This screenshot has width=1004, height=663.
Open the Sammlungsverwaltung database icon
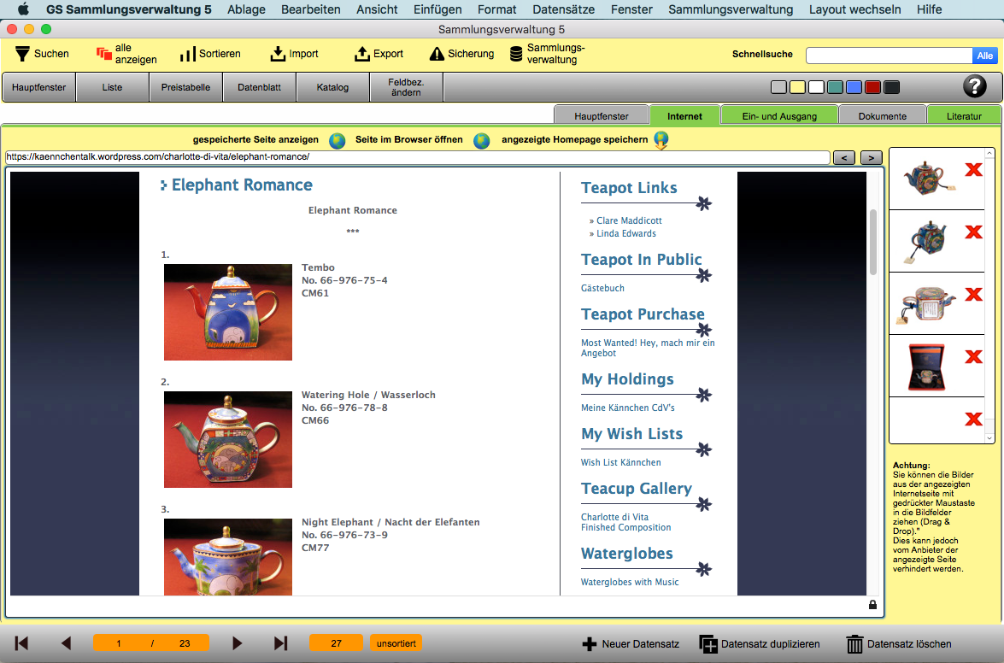[516, 54]
